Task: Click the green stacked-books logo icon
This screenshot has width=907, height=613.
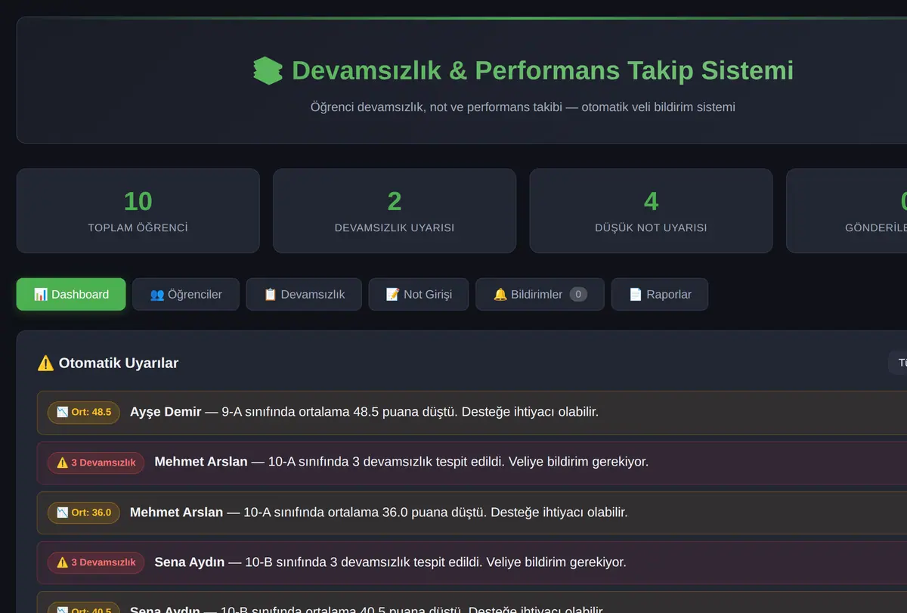Action: (268, 71)
